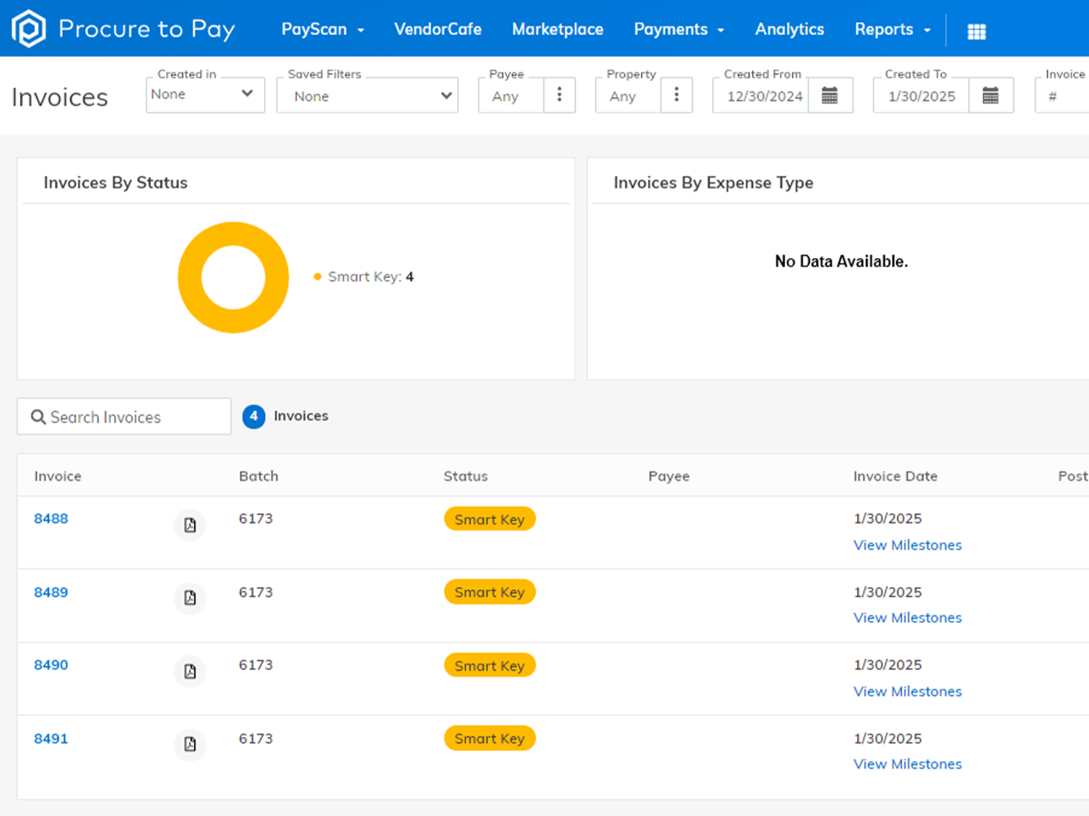This screenshot has height=816, width=1089.
Task: Open PDF document icon for invoice 8489
Action: tap(189, 598)
